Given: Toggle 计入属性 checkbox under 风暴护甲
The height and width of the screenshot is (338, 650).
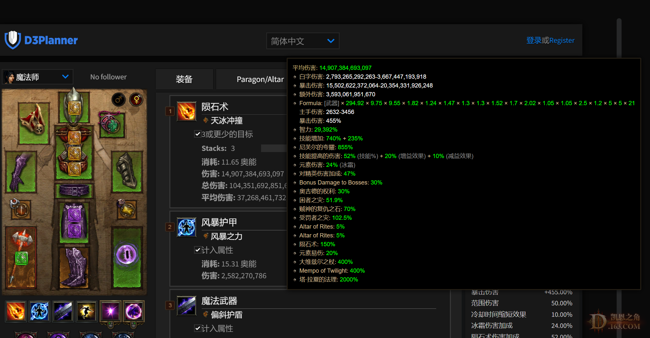Looking at the screenshot, I should (x=197, y=250).
